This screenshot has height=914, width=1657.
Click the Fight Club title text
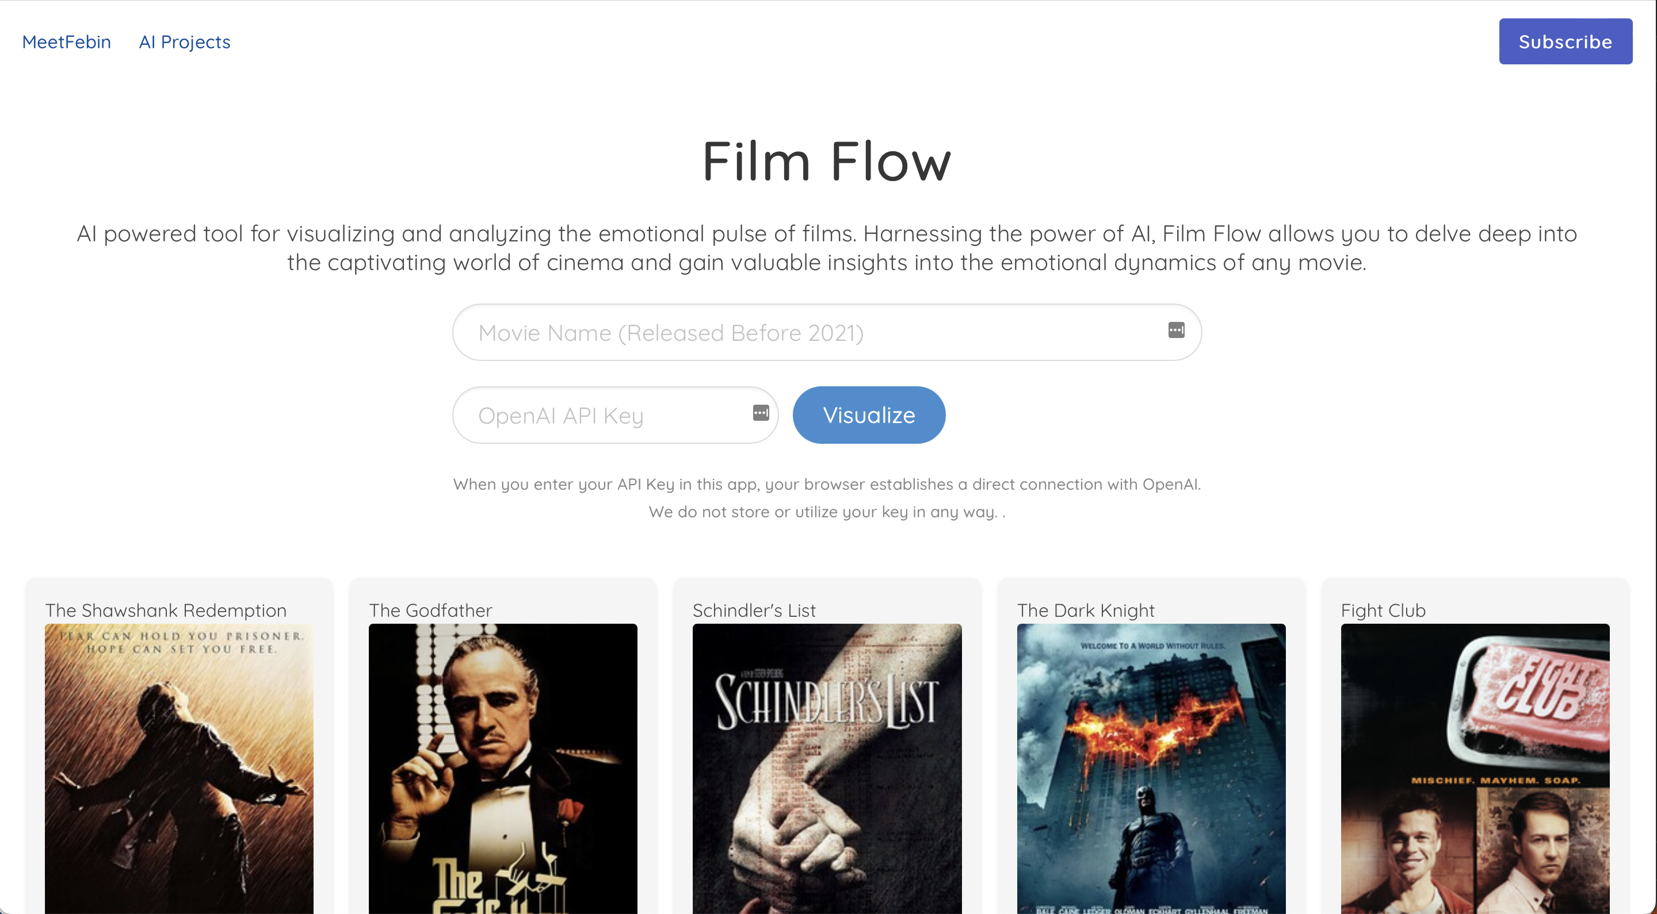(1383, 610)
